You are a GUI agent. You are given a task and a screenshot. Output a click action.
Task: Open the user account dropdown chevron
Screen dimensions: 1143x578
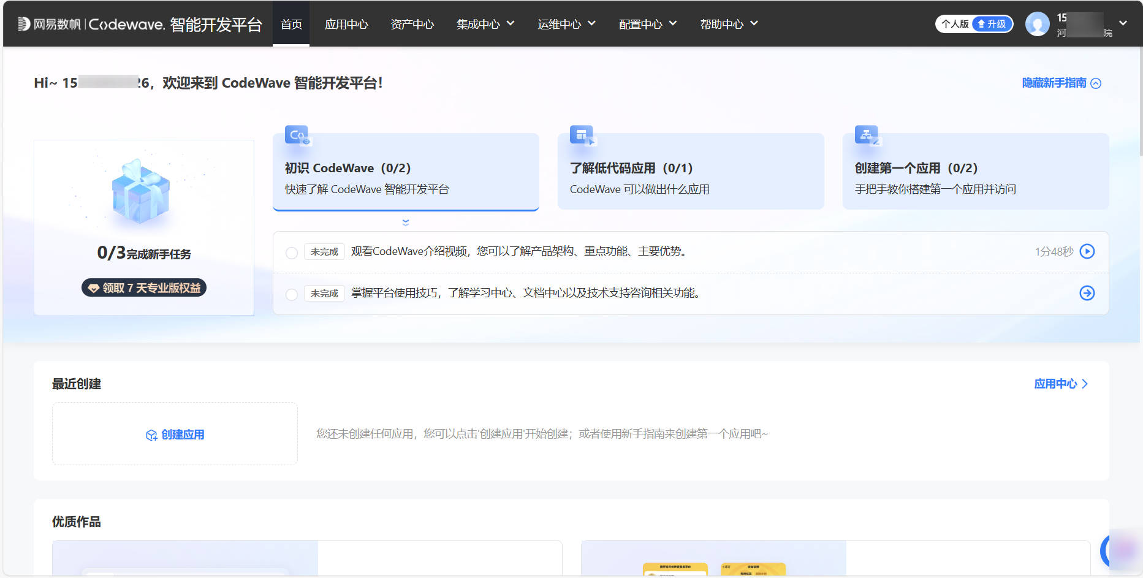(1123, 23)
